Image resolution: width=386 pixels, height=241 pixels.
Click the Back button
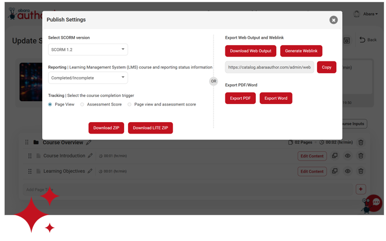pyautogui.click(x=368, y=40)
